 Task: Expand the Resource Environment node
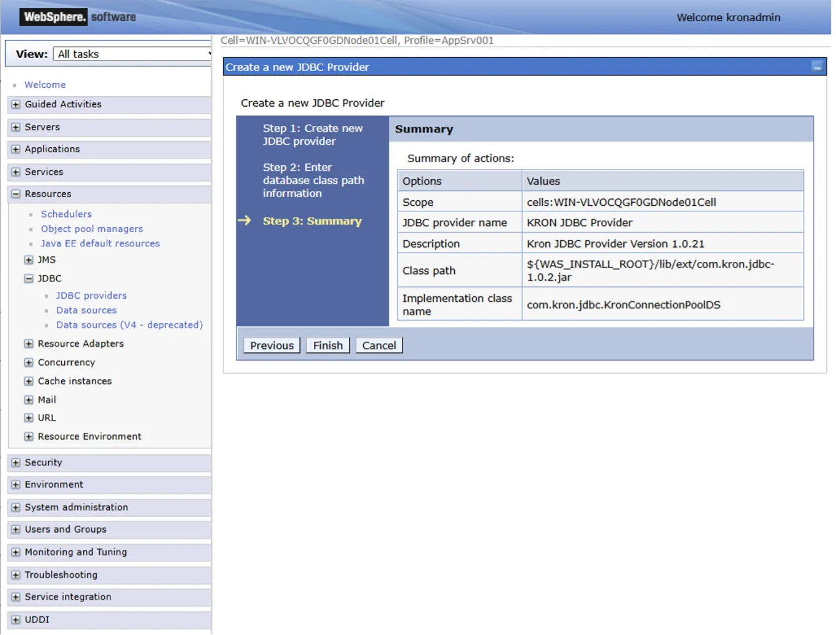pyautogui.click(x=29, y=437)
